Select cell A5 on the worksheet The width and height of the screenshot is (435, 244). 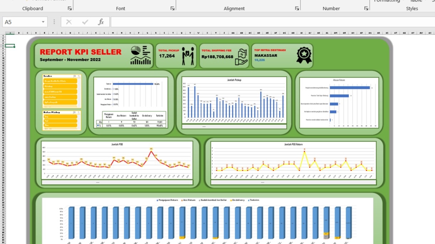click(10, 46)
